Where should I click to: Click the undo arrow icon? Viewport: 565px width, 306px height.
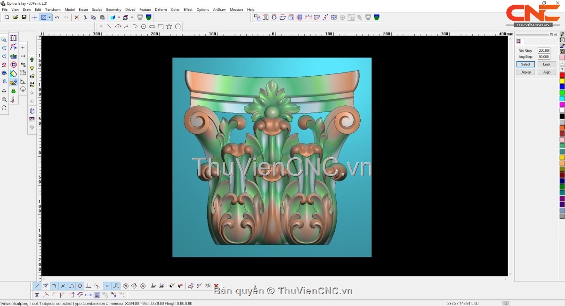pos(57,17)
